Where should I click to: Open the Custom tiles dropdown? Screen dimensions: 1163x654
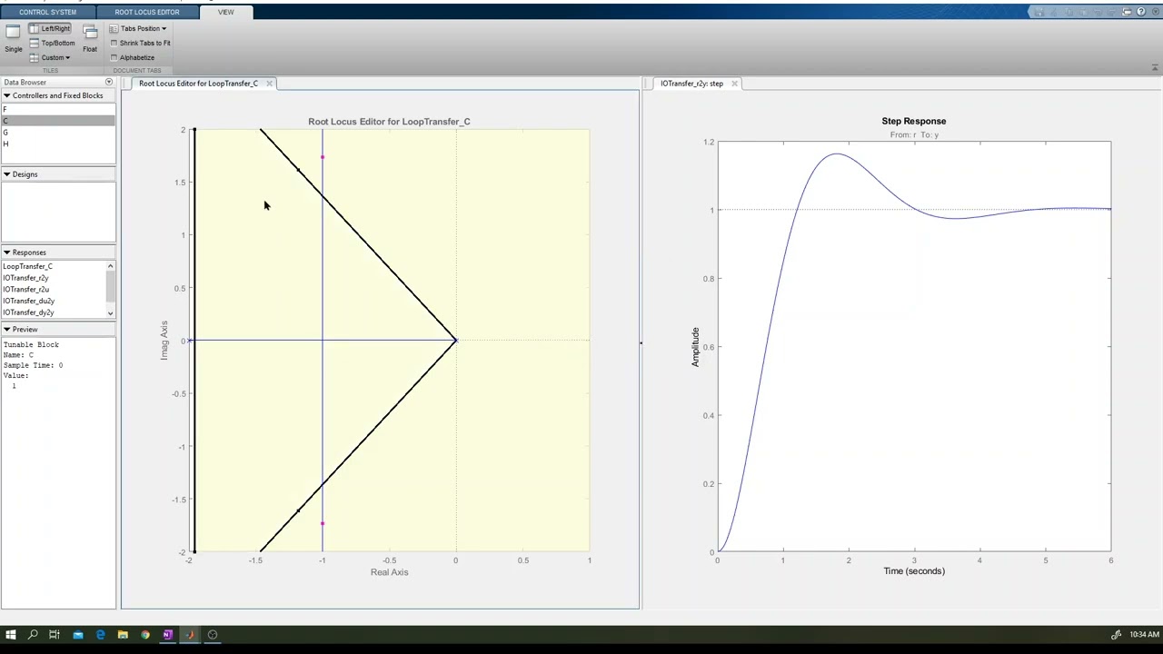point(49,57)
